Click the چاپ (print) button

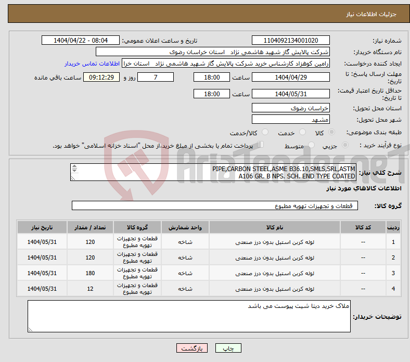pos(228,348)
